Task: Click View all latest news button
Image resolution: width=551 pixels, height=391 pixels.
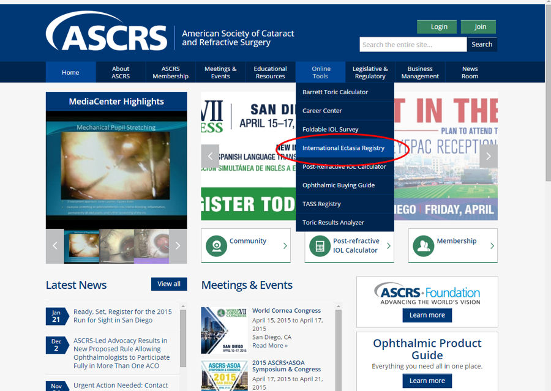Action: click(x=169, y=284)
